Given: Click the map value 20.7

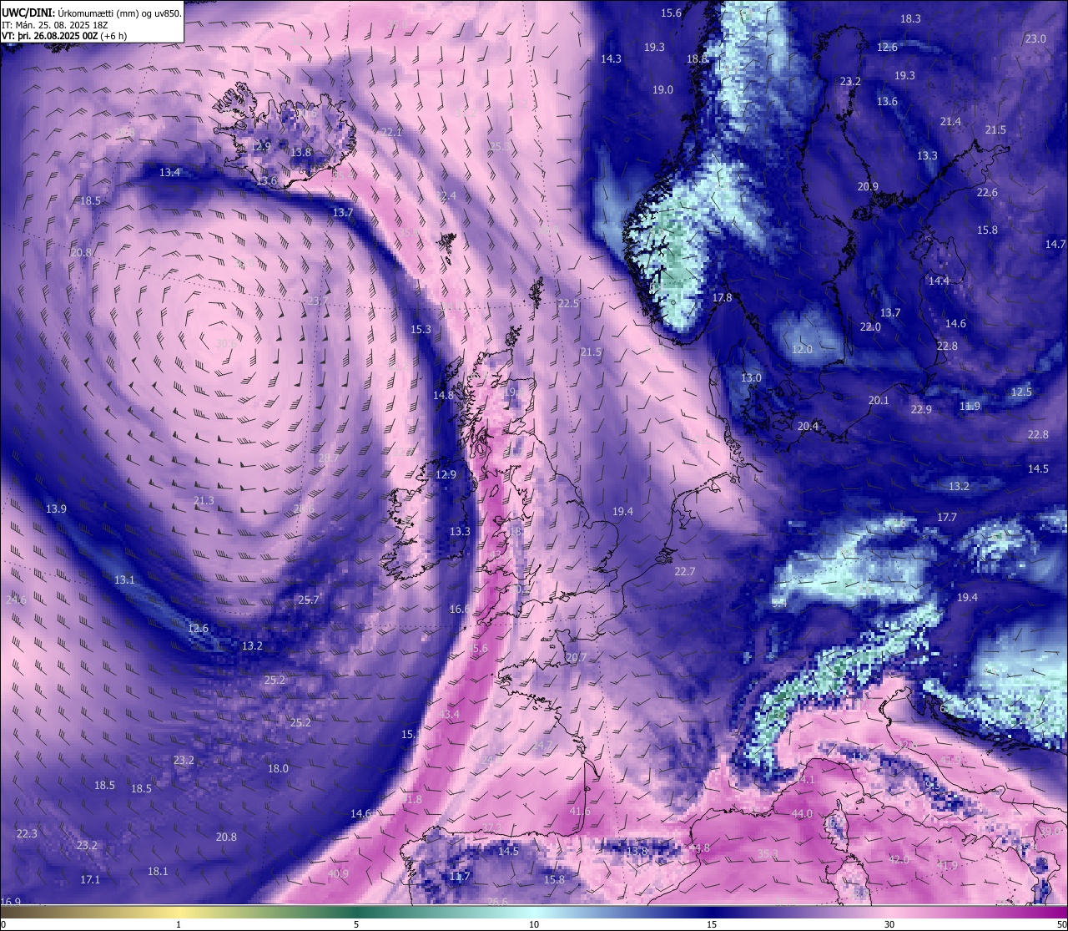Looking at the screenshot, I should pyautogui.click(x=576, y=657).
